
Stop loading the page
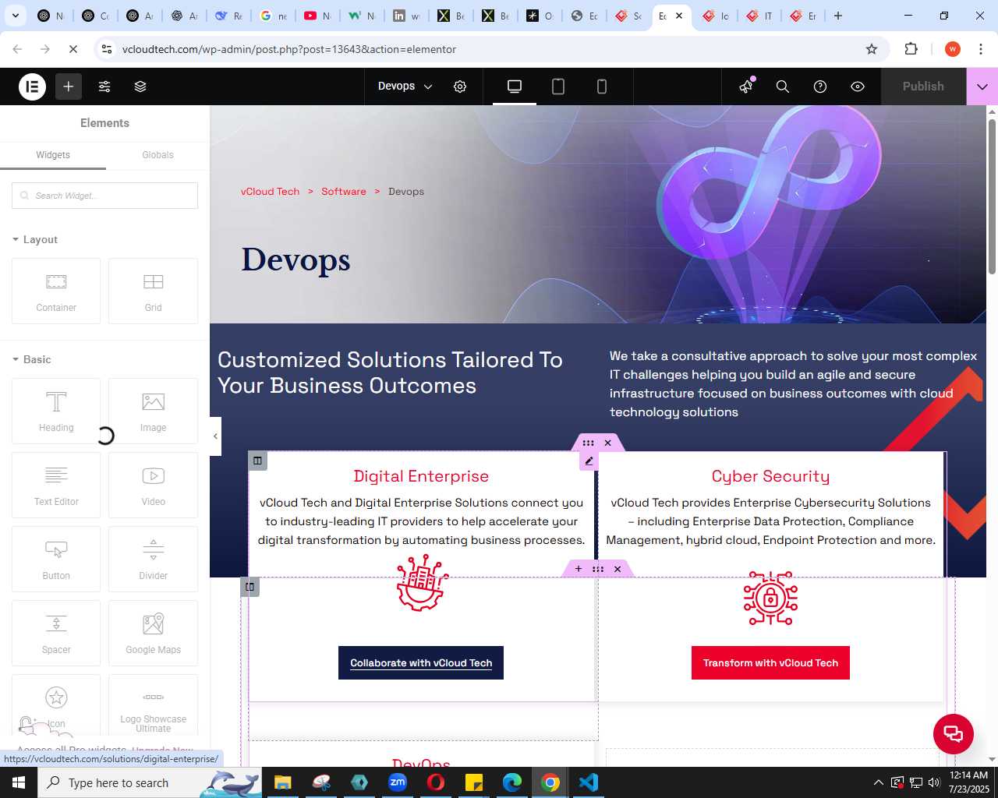tap(73, 49)
